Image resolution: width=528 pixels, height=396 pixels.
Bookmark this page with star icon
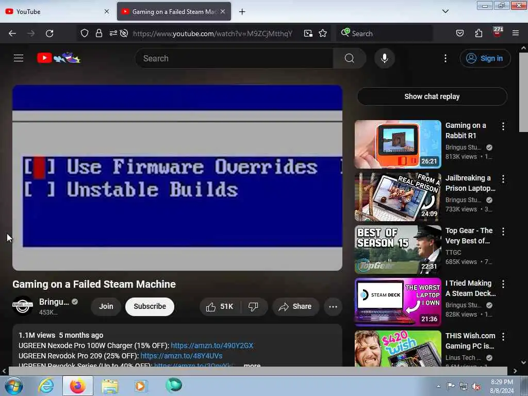(323, 33)
